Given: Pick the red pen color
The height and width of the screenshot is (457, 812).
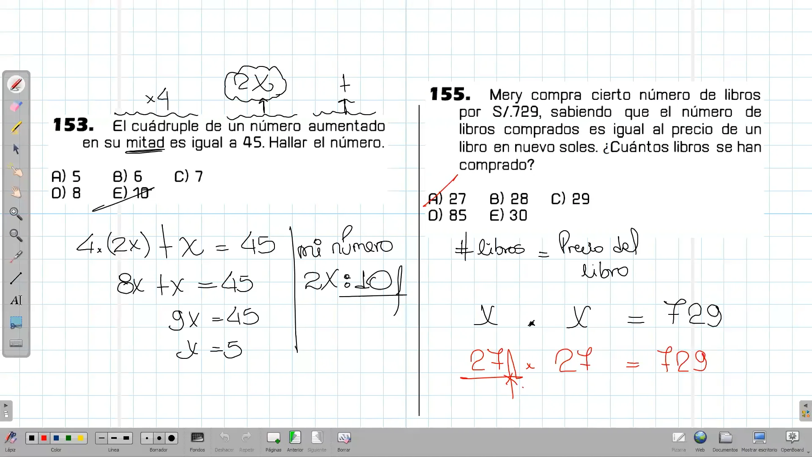Looking at the screenshot, I should [44, 438].
